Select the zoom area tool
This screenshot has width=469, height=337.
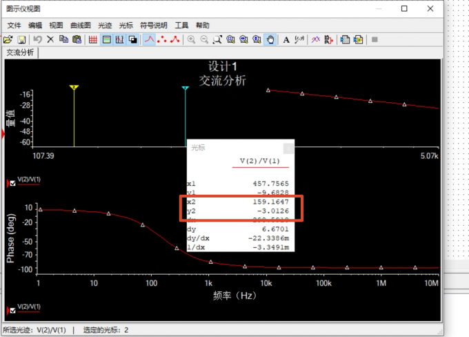coord(217,39)
